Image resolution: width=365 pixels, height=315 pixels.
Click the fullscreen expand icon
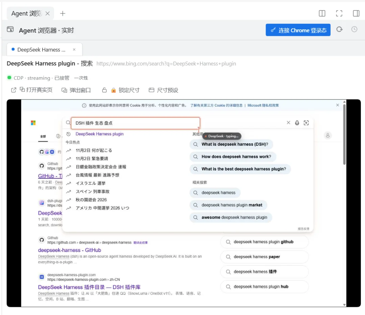339,14
